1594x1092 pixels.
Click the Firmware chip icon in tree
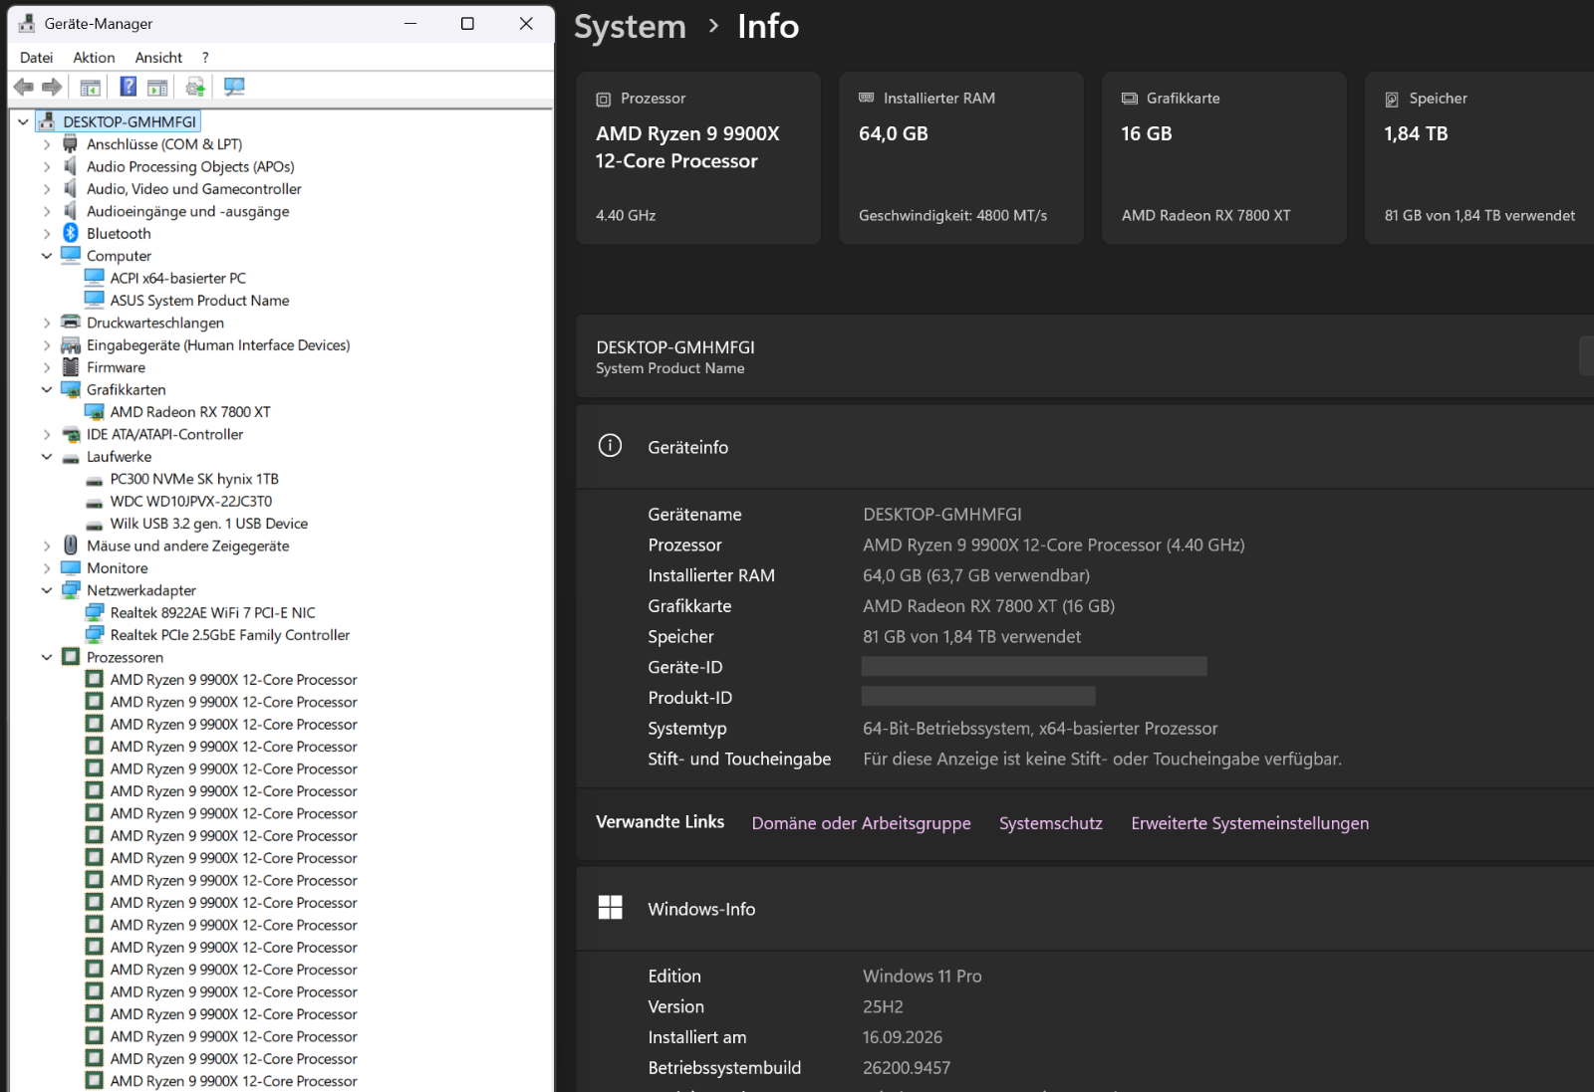click(71, 367)
